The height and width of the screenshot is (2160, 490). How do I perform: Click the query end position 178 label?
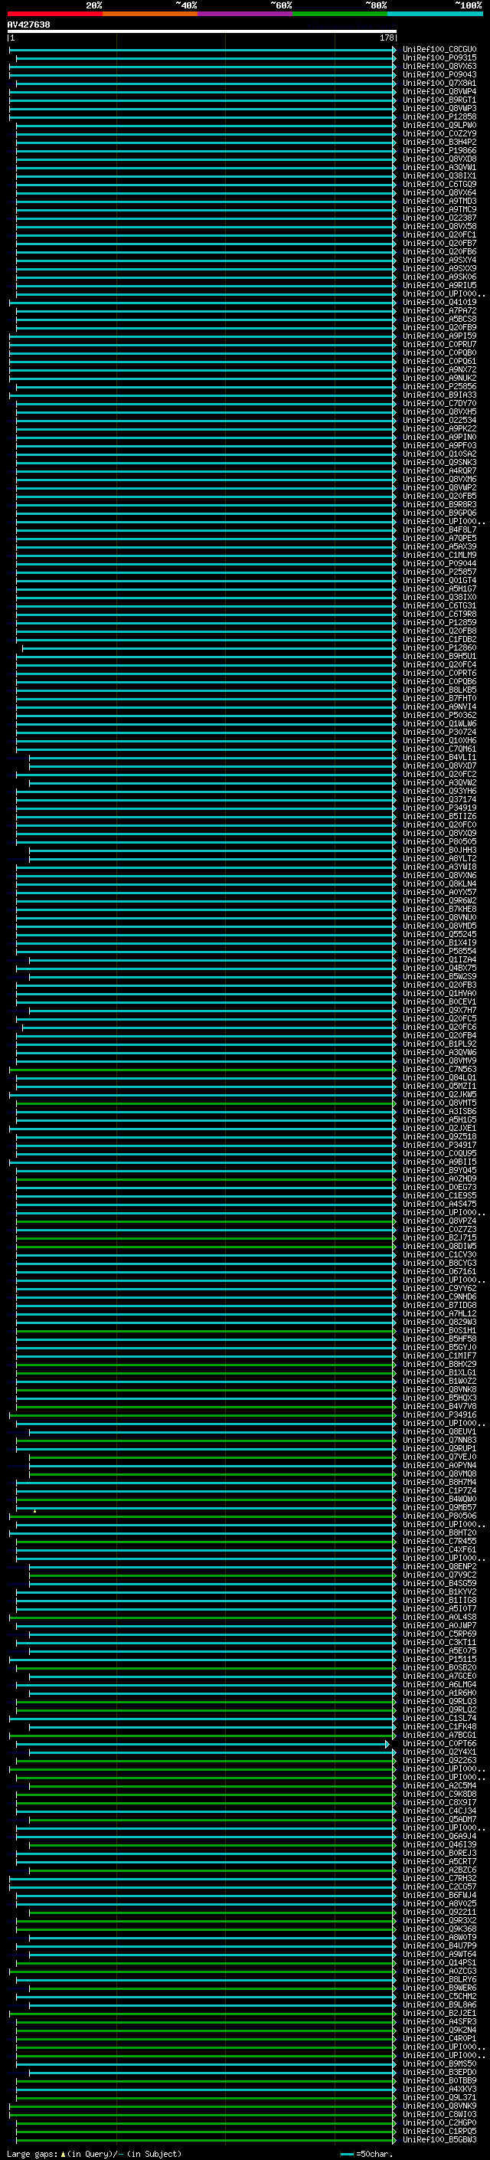click(387, 38)
